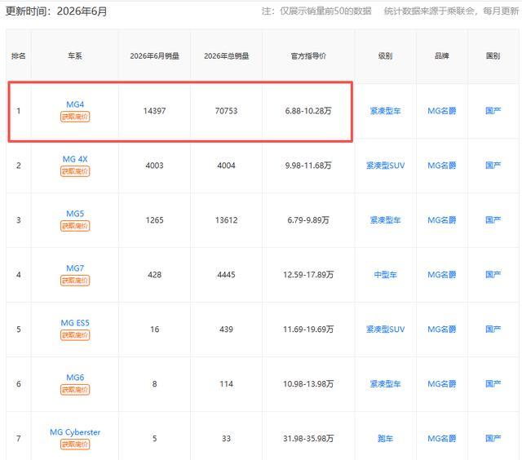The height and width of the screenshot is (460, 522).
Task: Click 获取底价 button under MG 4X
Action: pos(75,171)
